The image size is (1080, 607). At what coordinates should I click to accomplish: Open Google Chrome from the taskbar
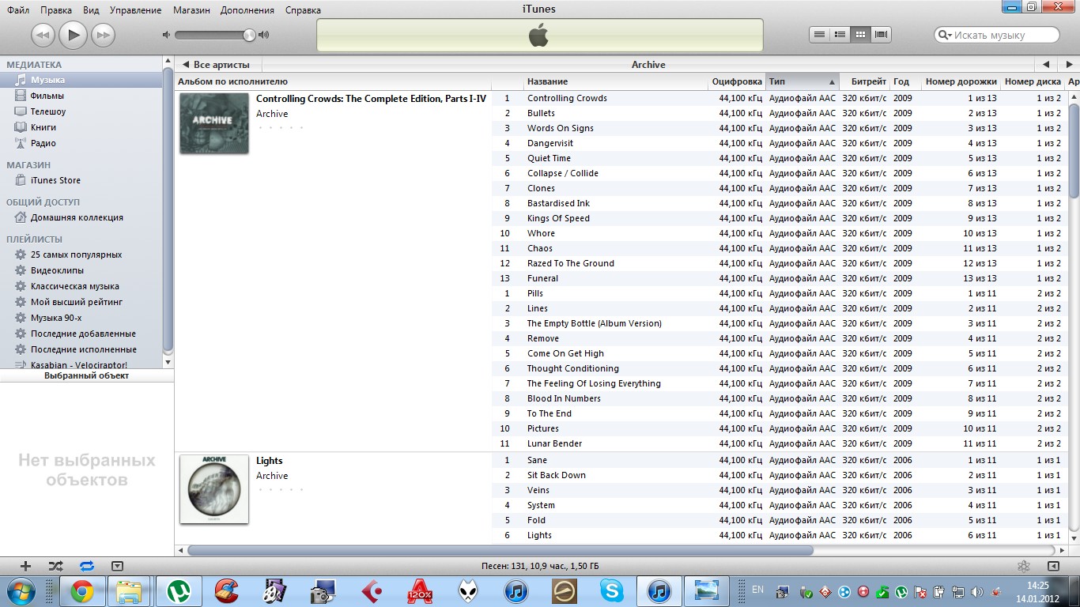[81, 590]
